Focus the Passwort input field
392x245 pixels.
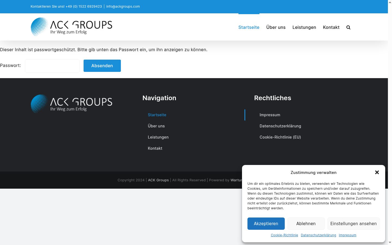(52, 66)
